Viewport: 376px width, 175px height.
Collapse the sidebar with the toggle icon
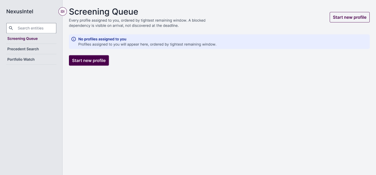click(63, 12)
